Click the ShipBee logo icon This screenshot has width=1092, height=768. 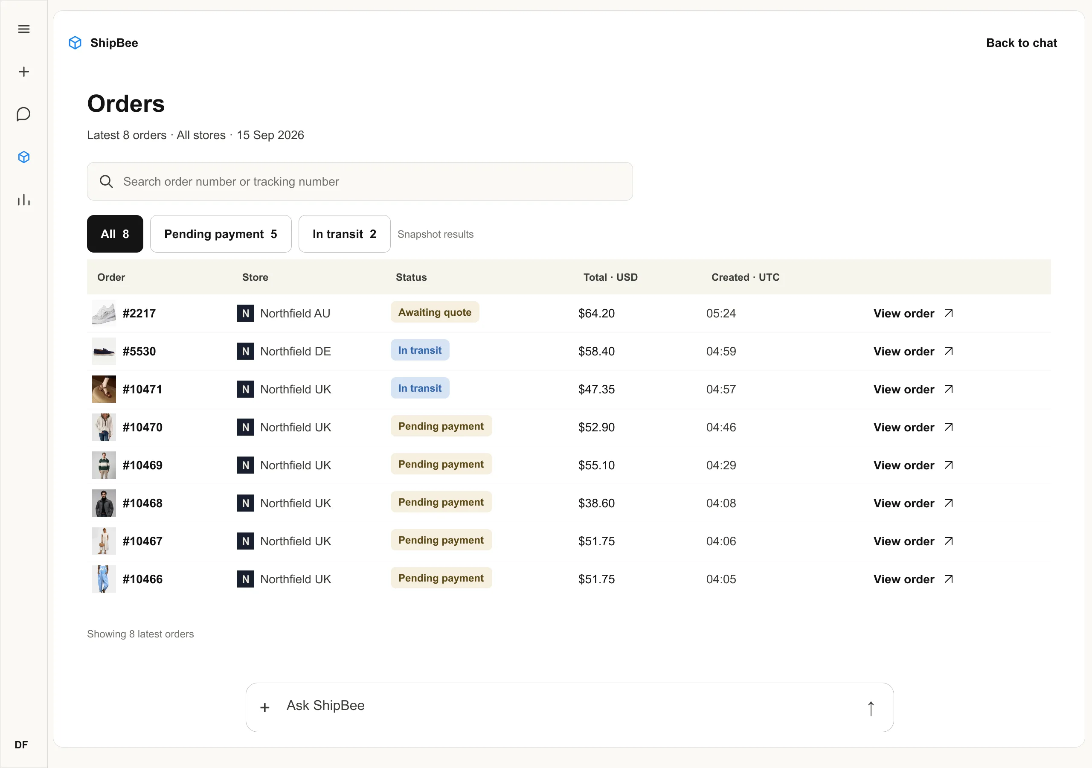[75, 43]
